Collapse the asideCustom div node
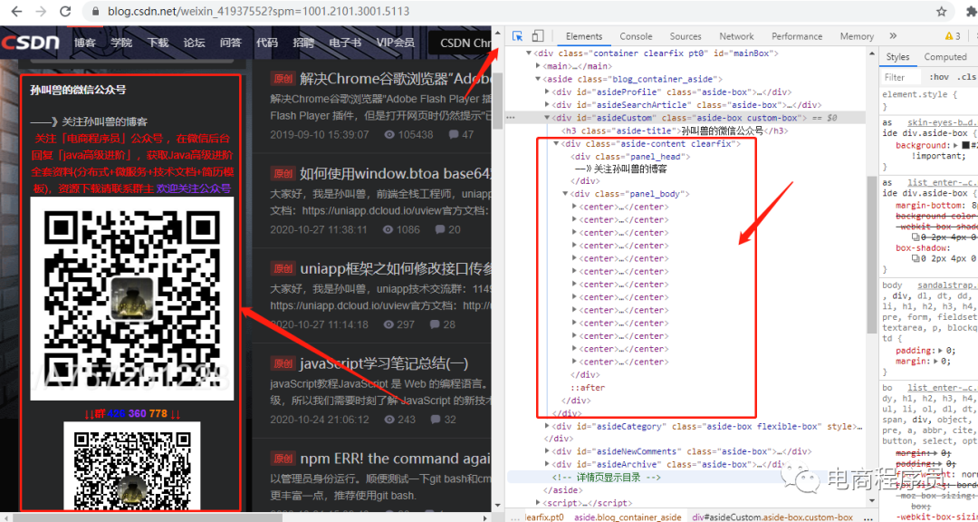The width and height of the screenshot is (978, 522). [548, 118]
